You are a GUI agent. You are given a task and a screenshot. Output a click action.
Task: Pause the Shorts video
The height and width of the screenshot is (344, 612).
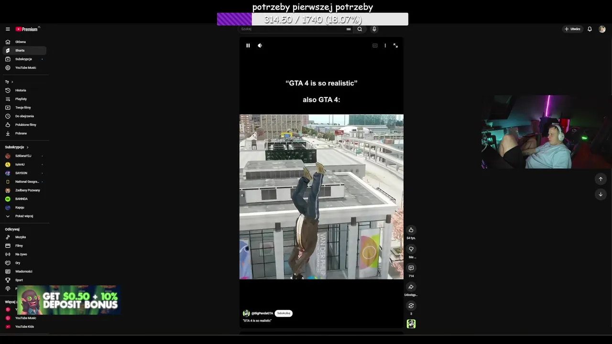[248, 45]
